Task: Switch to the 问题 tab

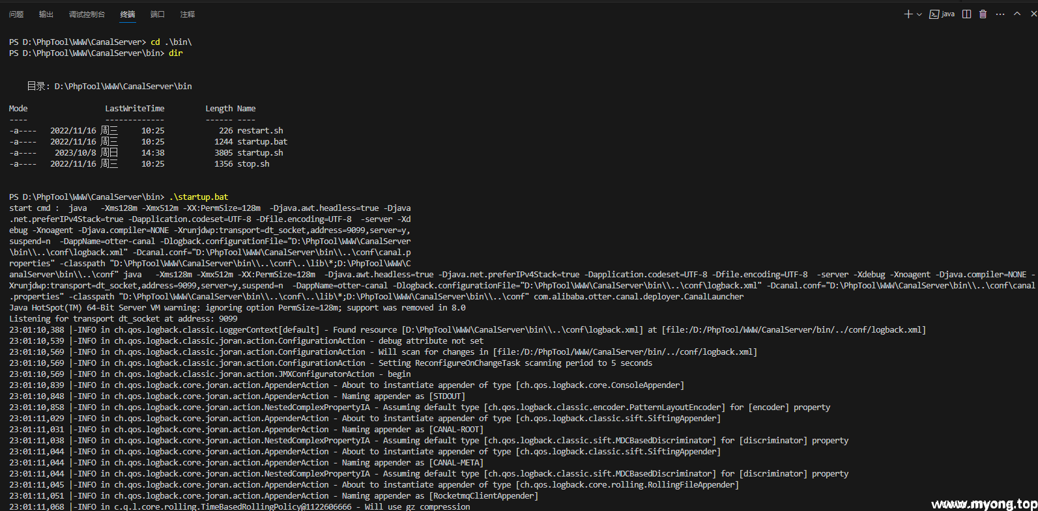Action: tap(16, 14)
